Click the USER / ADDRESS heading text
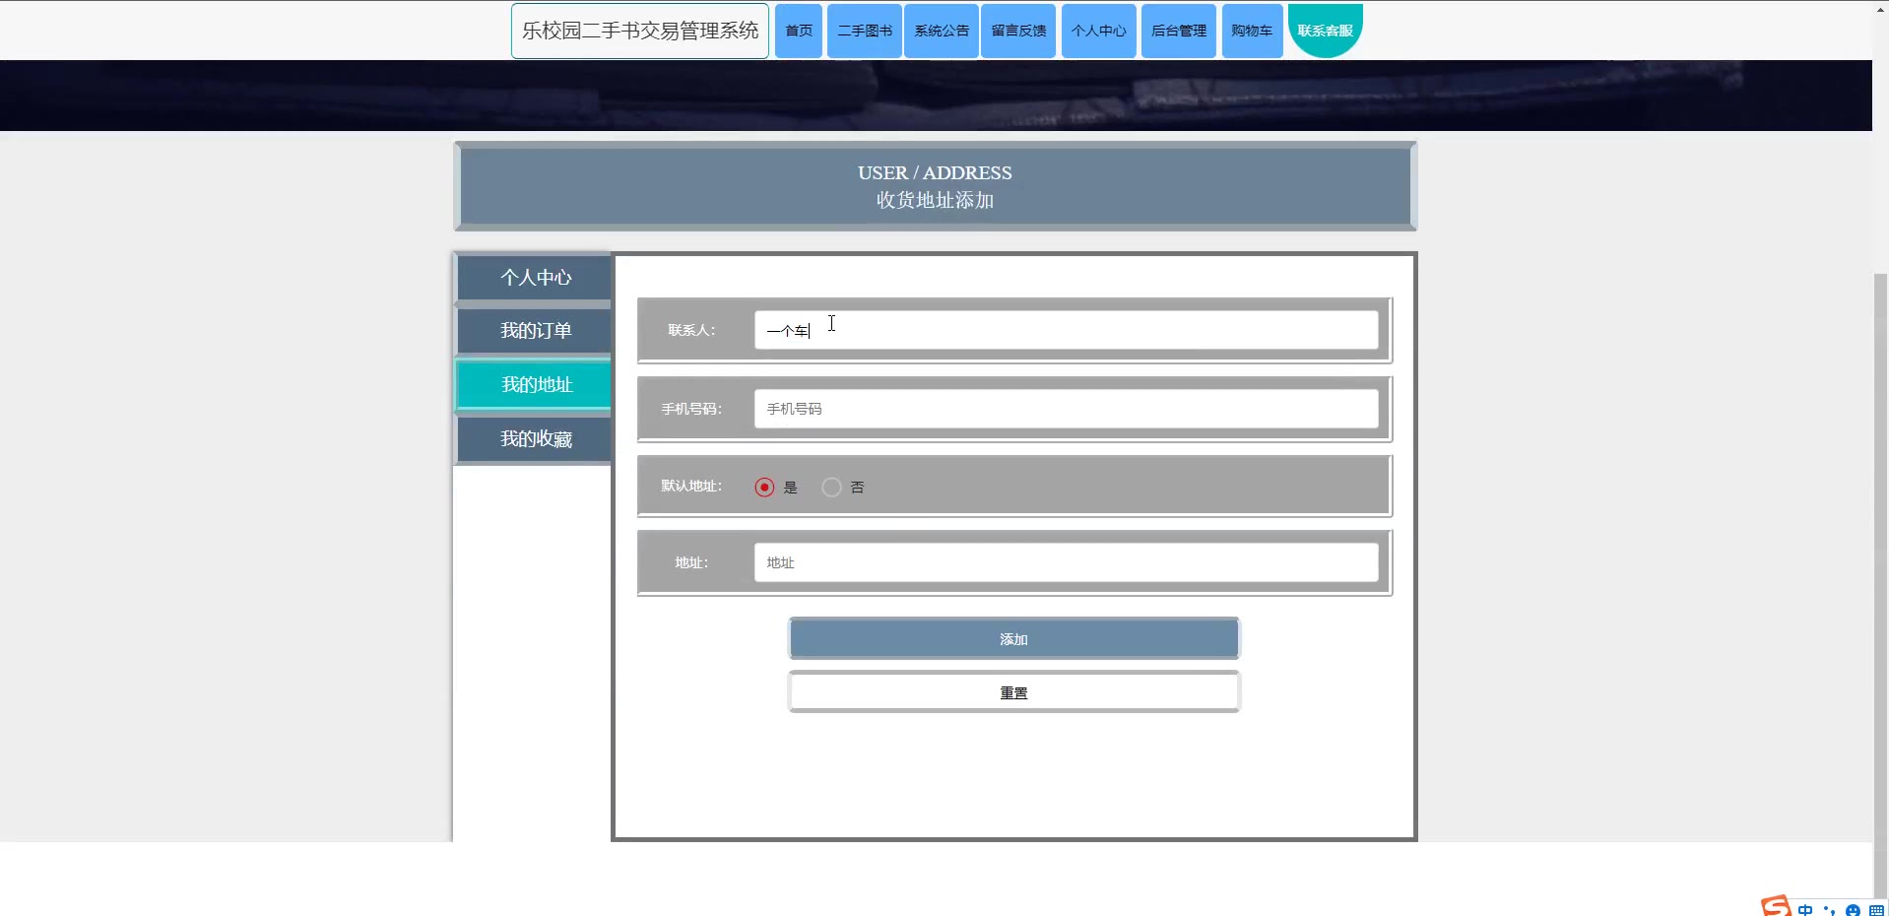This screenshot has width=1889, height=916. point(935,172)
